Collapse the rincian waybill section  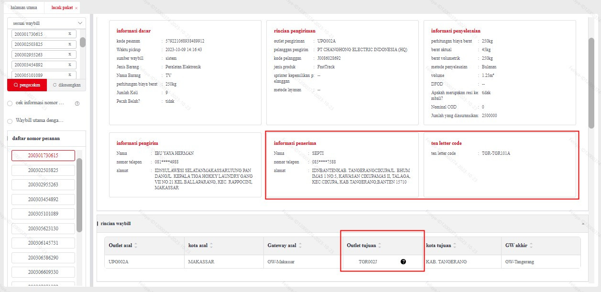(582, 224)
